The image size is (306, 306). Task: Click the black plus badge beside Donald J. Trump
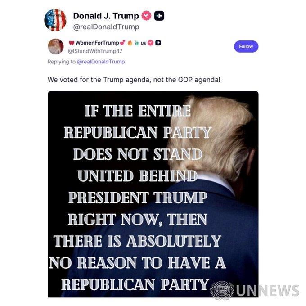159,16
